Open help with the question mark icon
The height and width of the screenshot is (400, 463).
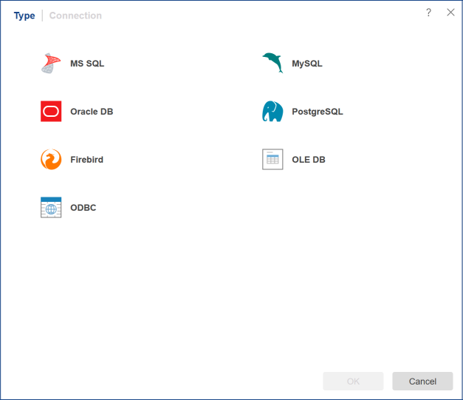(x=428, y=13)
